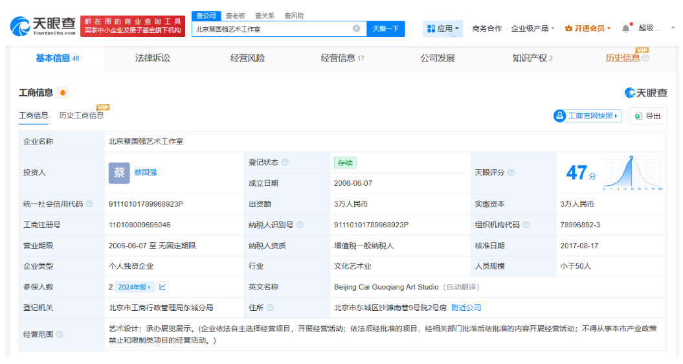This screenshot has width=683, height=364.
Task: Select the 知识产权 tab
Action: coord(532,58)
